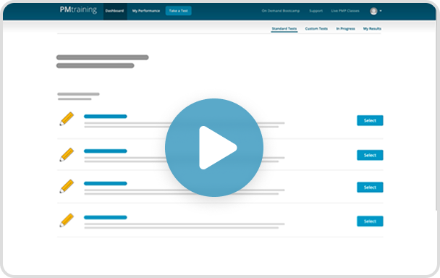The height and width of the screenshot is (278, 440).
Task: Switch to the Standard Tests tab
Action: 284,29
